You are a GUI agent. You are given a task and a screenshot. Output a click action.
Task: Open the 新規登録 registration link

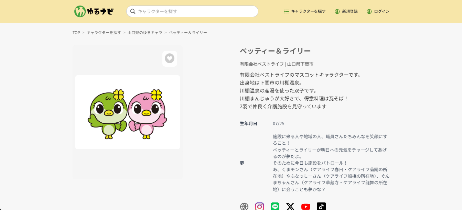350,11
